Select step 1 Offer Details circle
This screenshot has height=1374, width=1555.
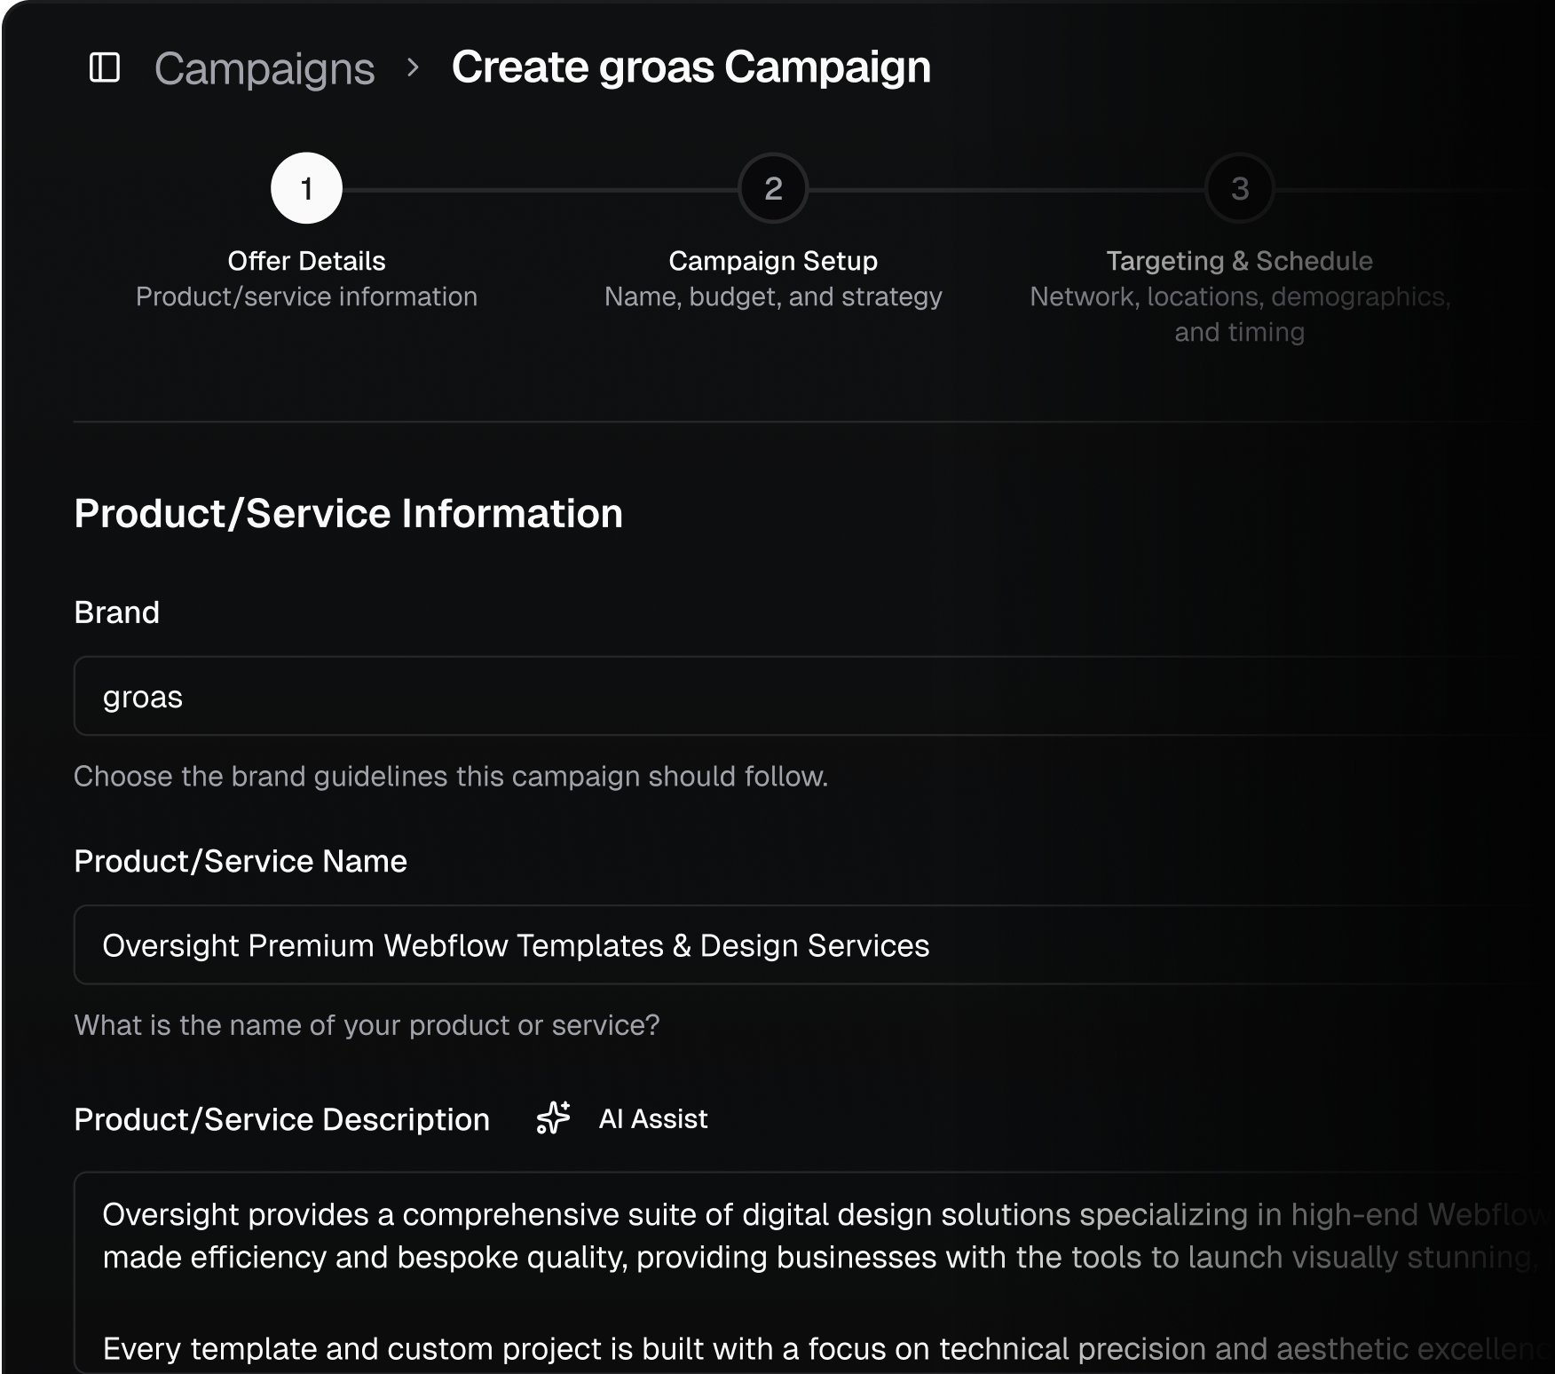pos(306,188)
